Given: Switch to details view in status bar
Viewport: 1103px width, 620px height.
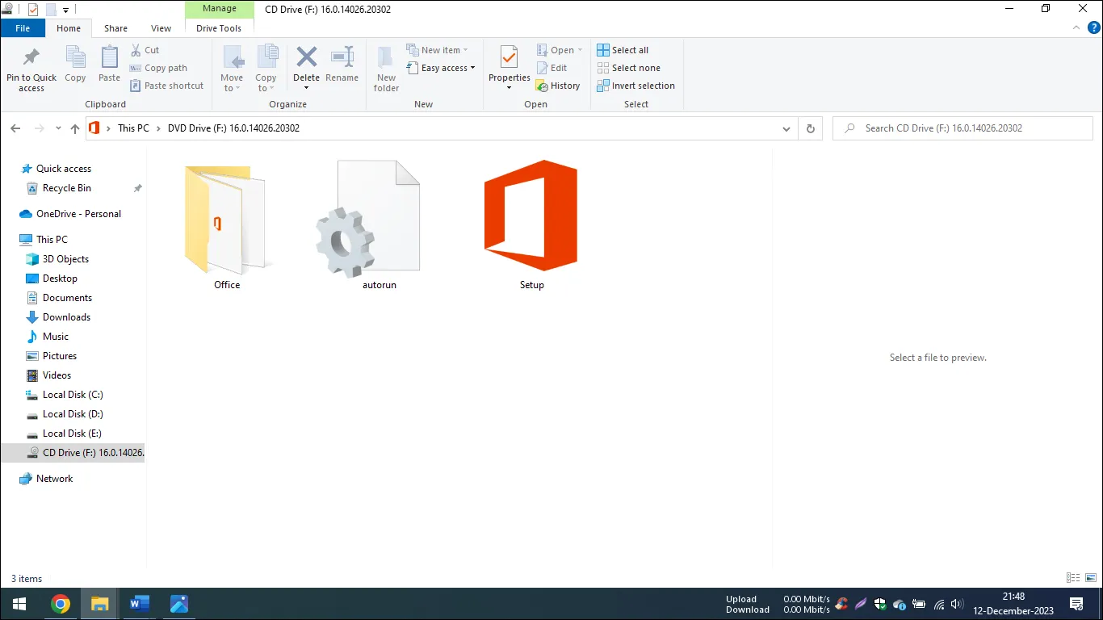Looking at the screenshot, I should pyautogui.click(x=1073, y=578).
